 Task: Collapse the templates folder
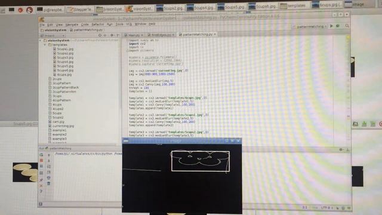(x=45, y=45)
